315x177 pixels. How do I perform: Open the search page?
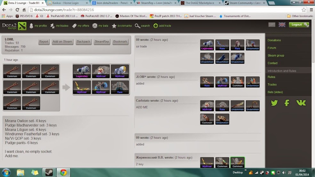(x=142, y=26)
